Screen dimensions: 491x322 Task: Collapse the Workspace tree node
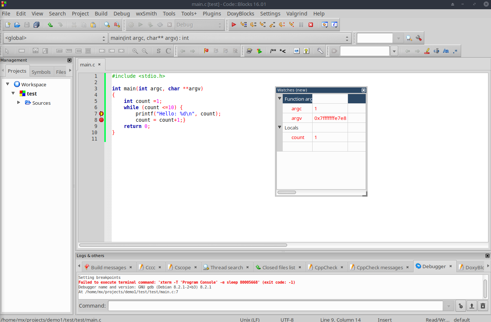click(8, 84)
